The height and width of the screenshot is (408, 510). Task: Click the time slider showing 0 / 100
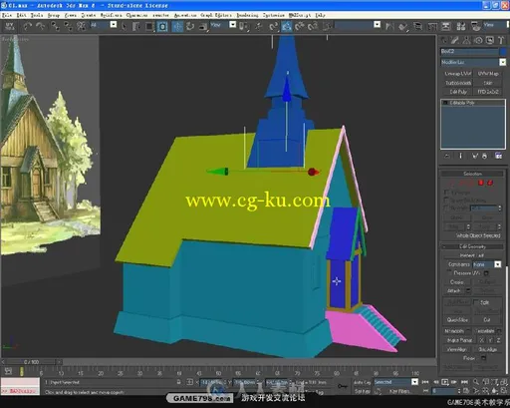tap(32, 362)
